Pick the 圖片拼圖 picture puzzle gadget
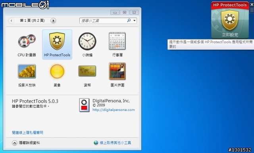This screenshot has height=153, width=254. pyautogui.click(x=117, y=71)
